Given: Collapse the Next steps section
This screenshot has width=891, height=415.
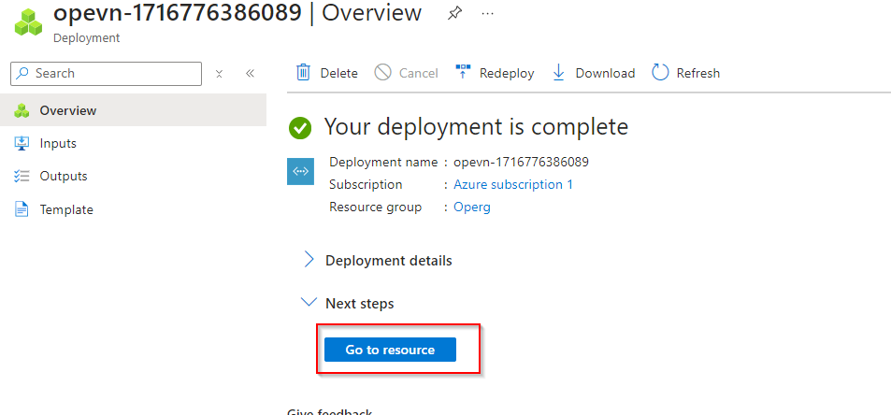Looking at the screenshot, I should pyautogui.click(x=309, y=303).
